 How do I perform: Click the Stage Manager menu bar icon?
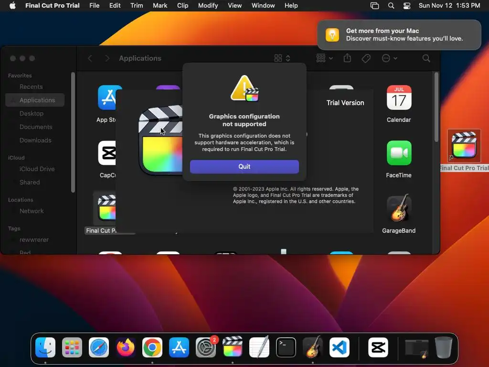374,5
